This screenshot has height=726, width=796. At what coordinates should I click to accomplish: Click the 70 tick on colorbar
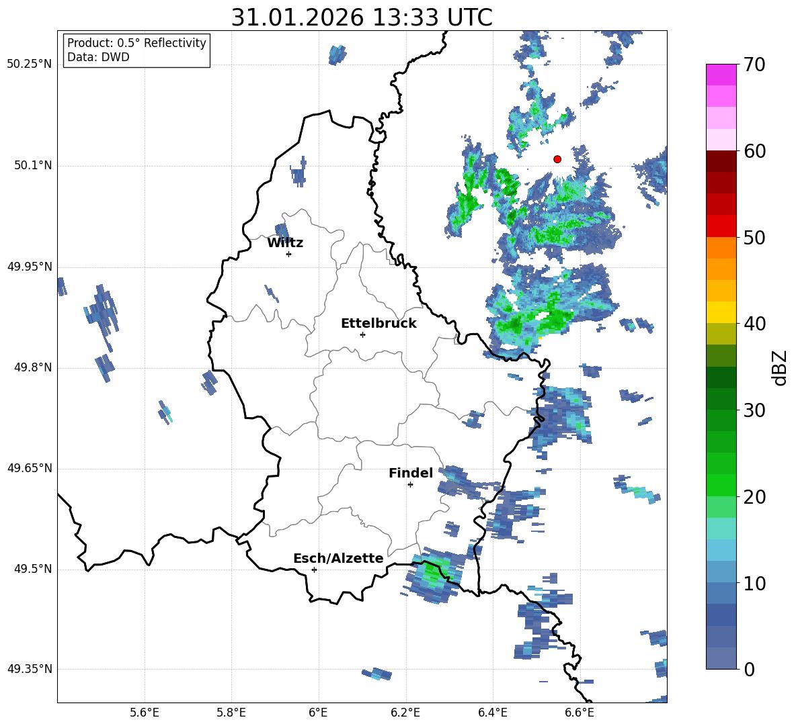coord(754,65)
